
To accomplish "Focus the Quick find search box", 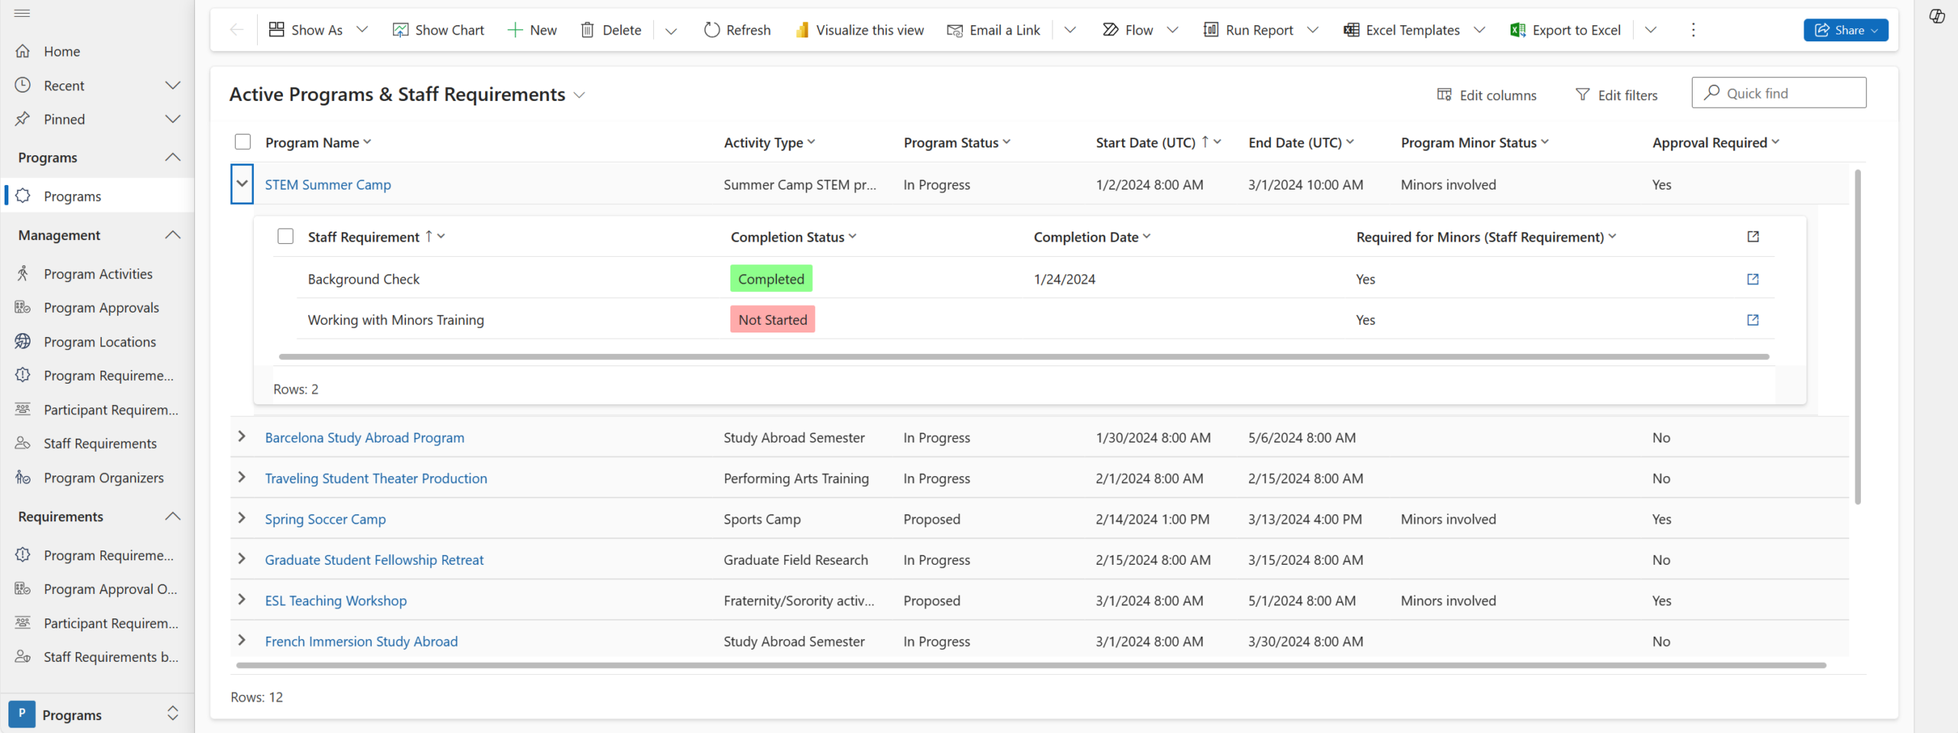I will (1779, 93).
